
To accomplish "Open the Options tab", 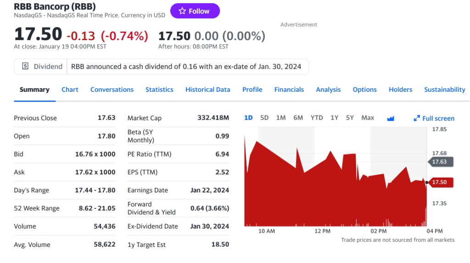I will click(x=364, y=90).
